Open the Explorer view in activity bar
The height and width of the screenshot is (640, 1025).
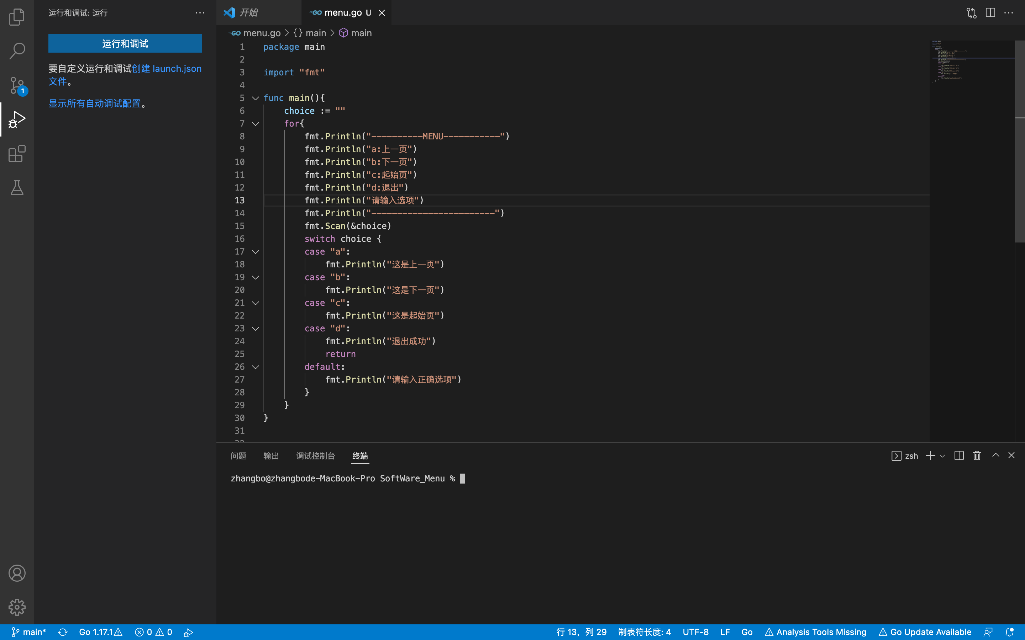point(17,17)
